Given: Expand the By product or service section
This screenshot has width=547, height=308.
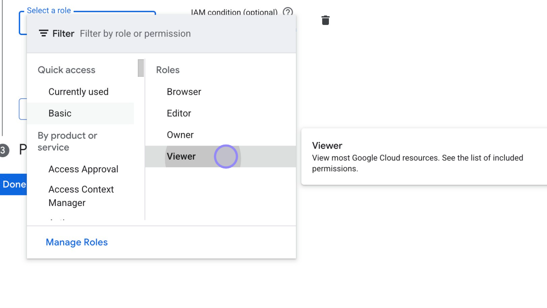Looking at the screenshot, I should coord(67,141).
